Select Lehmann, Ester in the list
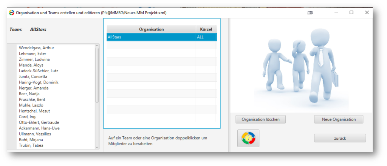387x166 pixels. [33, 53]
